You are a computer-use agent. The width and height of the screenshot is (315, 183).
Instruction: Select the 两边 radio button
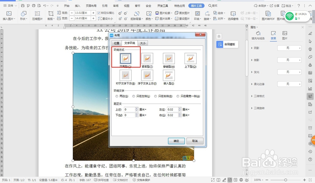[x=117, y=96]
